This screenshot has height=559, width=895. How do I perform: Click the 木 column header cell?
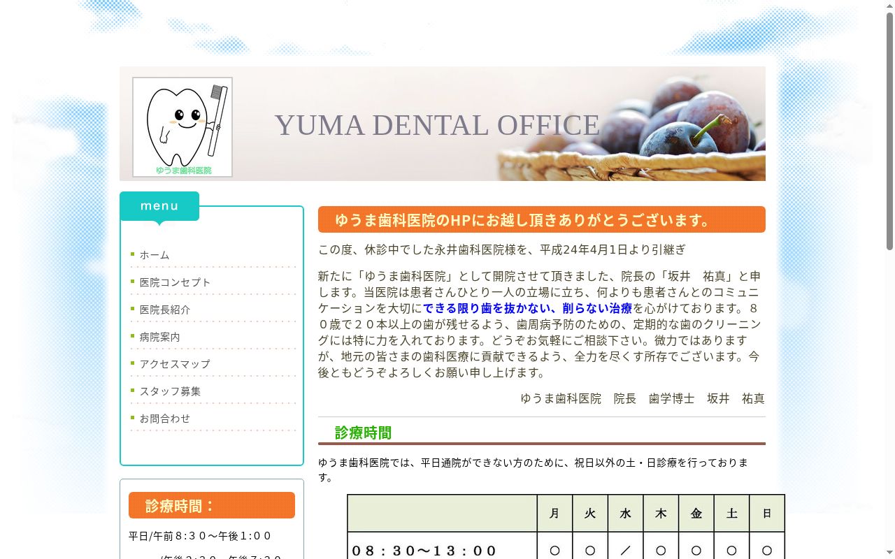point(661,514)
